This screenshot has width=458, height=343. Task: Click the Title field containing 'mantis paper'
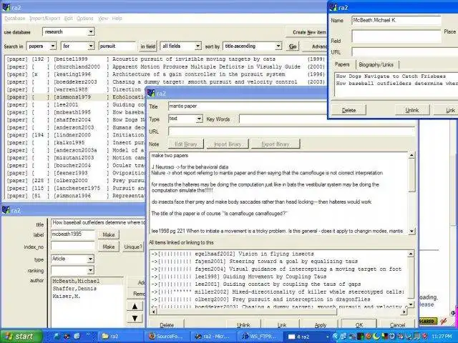(x=247, y=106)
